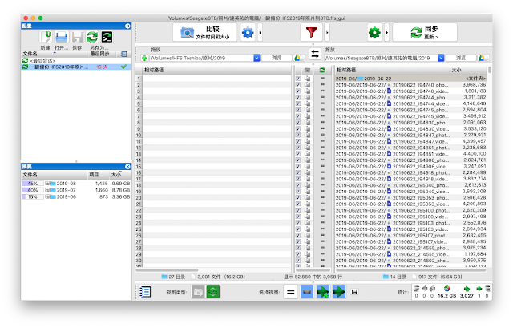This screenshot has width=513, height=328.
Task: Switch view type to action green icon
Action: [213, 292]
